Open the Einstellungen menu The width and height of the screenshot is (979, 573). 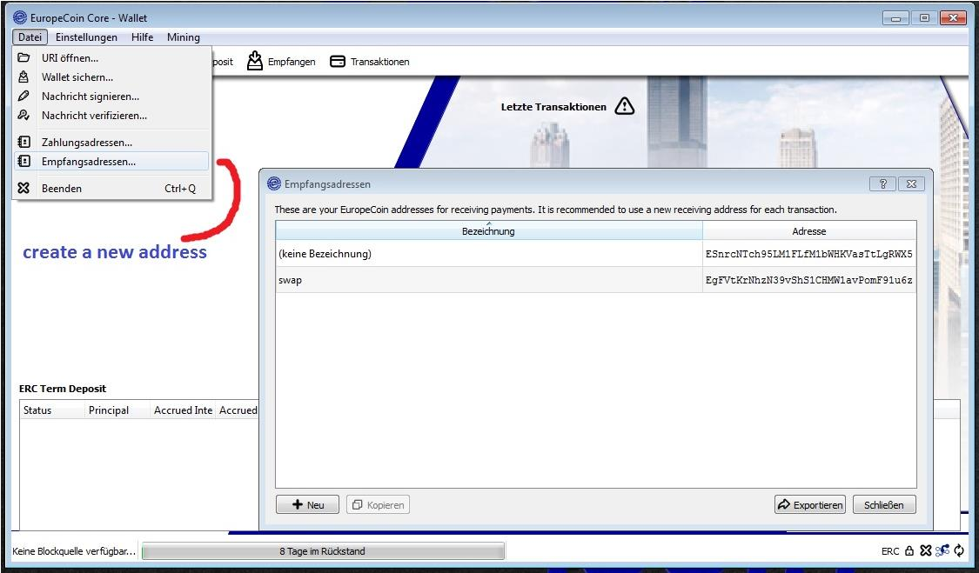tap(86, 37)
